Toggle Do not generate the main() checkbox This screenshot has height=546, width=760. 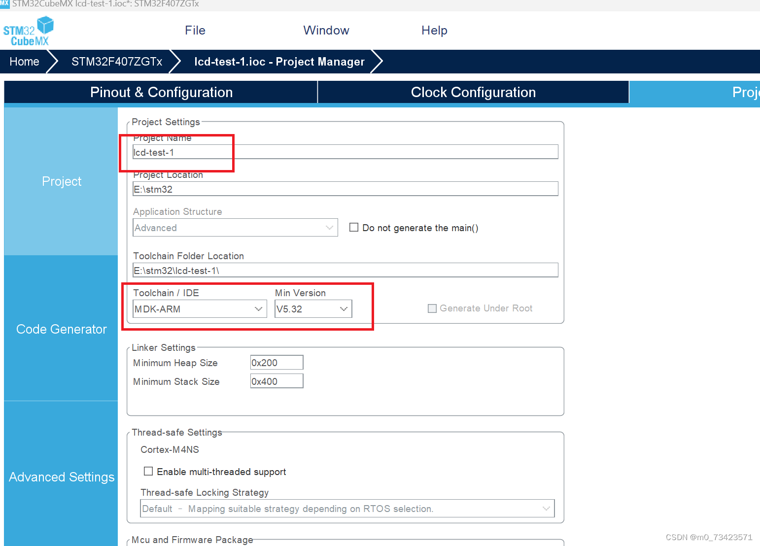click(x=354, y=227)
